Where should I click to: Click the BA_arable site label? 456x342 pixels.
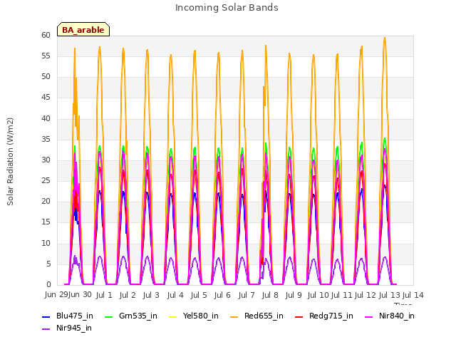point(83,29)
